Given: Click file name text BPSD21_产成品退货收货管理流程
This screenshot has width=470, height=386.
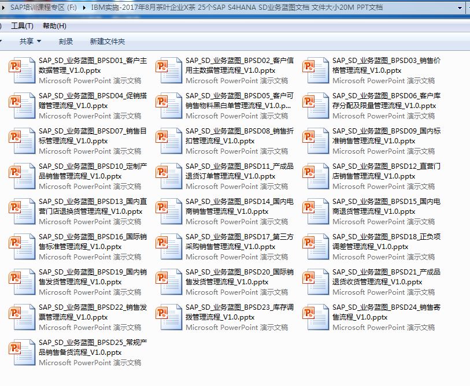Looking at the screenshot, I should tap(386, 277).
